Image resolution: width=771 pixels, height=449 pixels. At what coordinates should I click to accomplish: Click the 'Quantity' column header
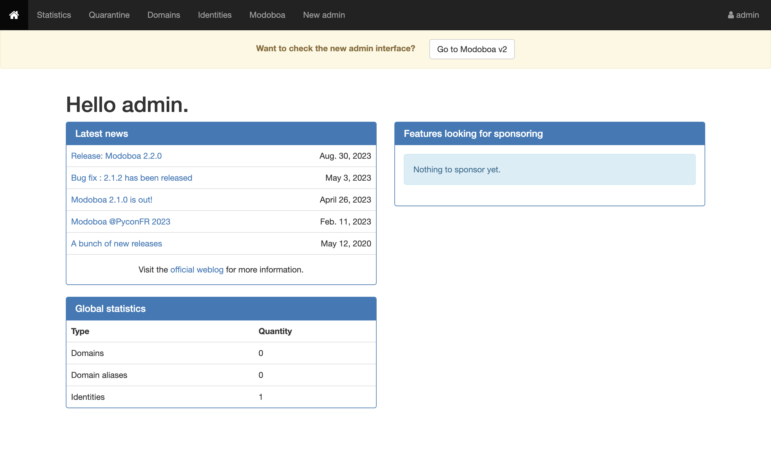(275, 331)
